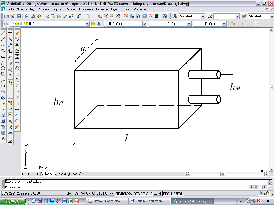Switch to the Layout1 tab
This screenshot has width=274, height=205.
click(62, 174)
